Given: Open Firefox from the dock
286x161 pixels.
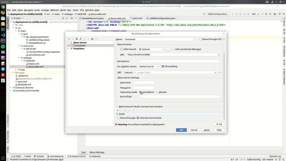Looking at the screenshot, I should click(3, 13).
